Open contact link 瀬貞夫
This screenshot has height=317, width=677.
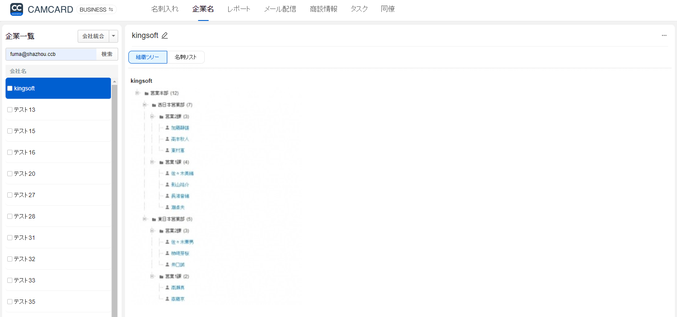click(x=178, y=207)
